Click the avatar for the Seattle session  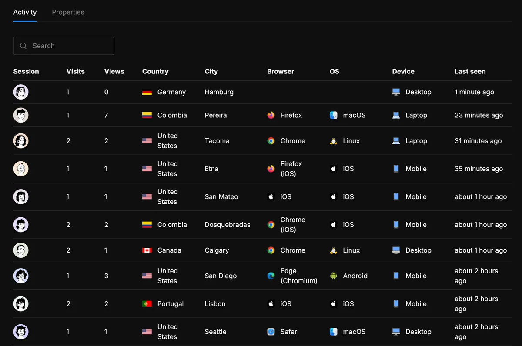click(x=21, y=332)
